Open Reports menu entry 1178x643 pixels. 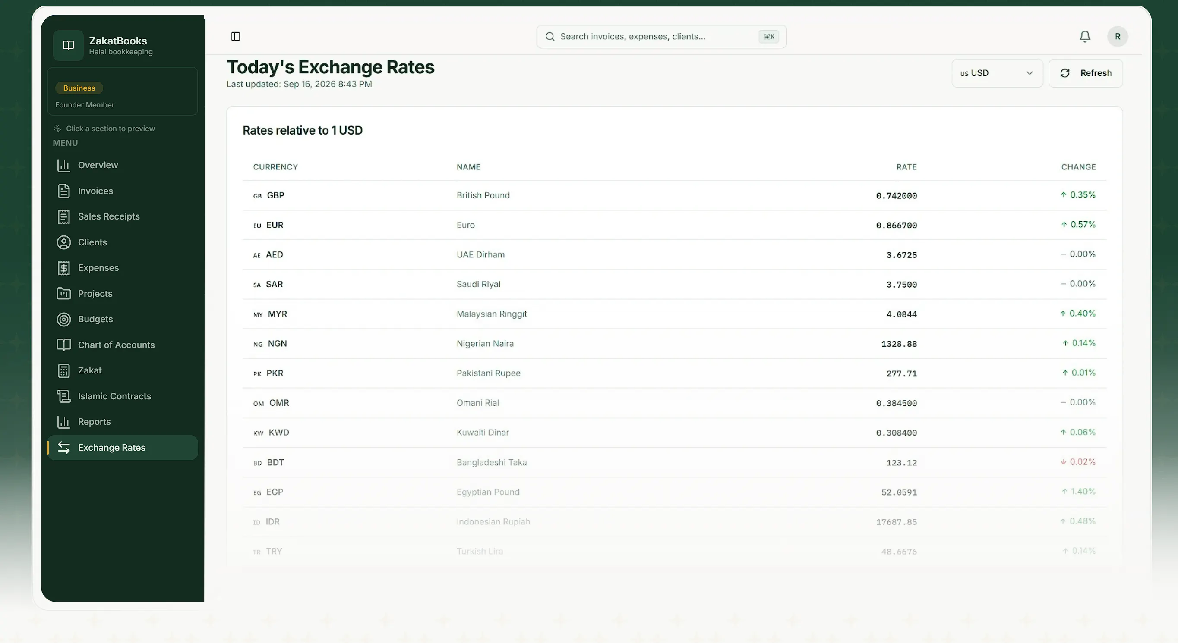point(122,422)
